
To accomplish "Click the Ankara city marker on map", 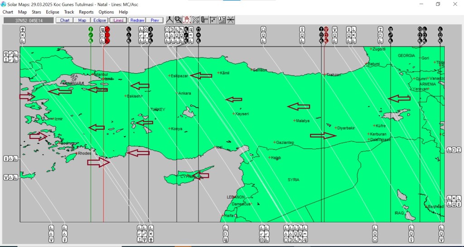I will [177, 93].
